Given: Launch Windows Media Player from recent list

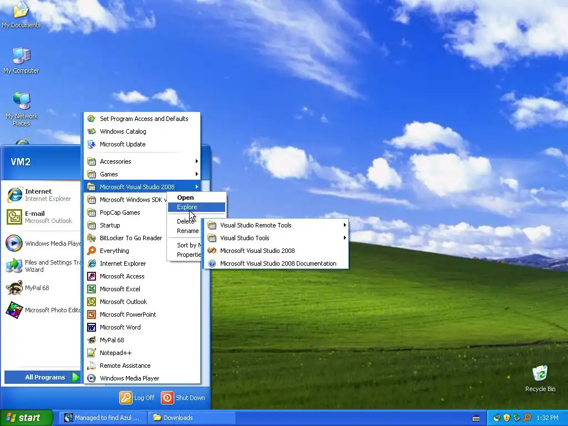Looking at the screenshot, I should click(42, 244).
